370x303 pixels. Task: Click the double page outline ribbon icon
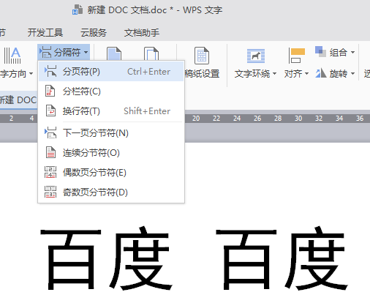151,53
